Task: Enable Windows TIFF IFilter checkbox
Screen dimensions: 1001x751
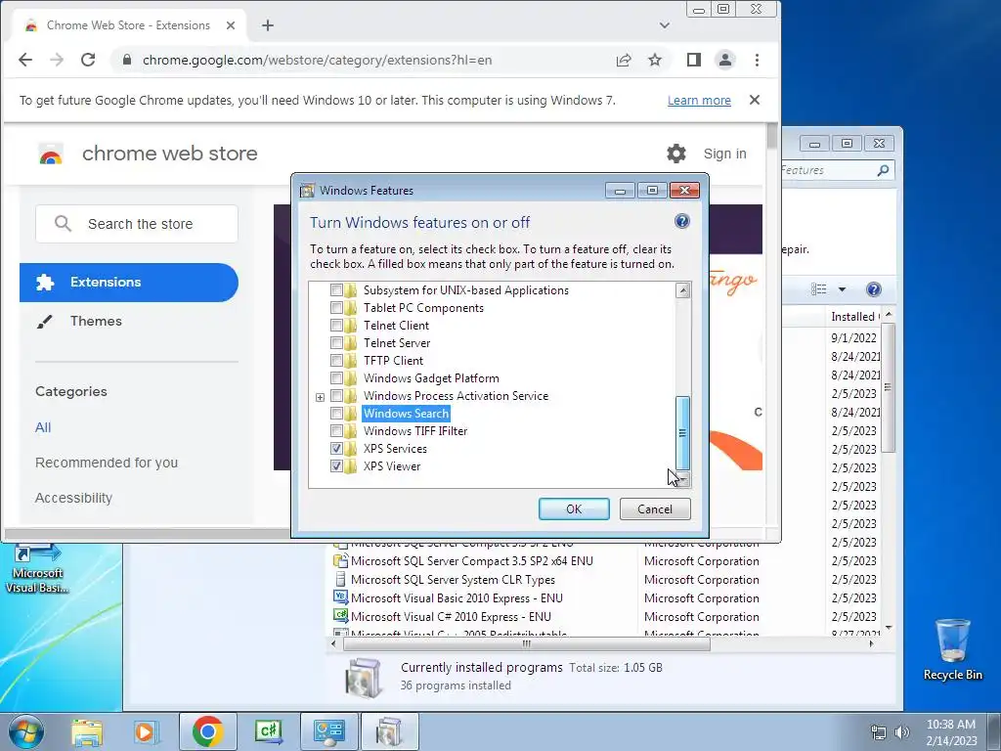Action: [336, 431]
